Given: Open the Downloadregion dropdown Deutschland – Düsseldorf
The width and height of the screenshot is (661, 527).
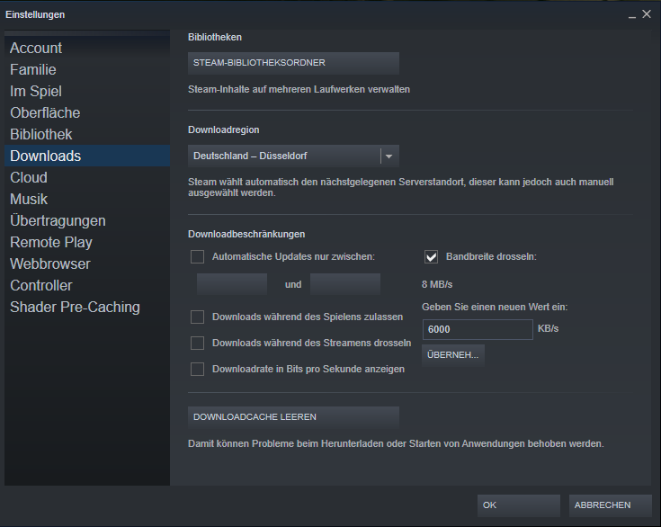Looking at the screenshot, I should pos(293,156).
